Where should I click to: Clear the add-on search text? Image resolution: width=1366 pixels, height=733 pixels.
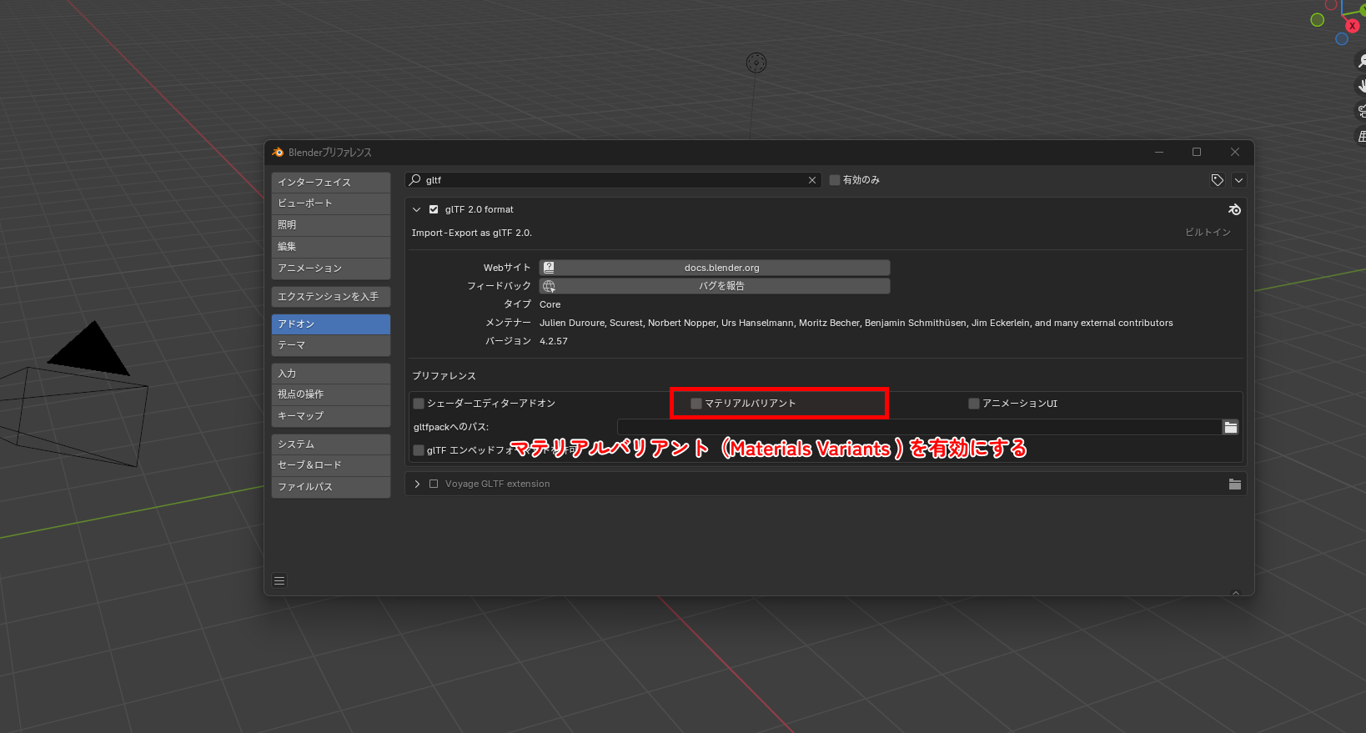(812, 180)
